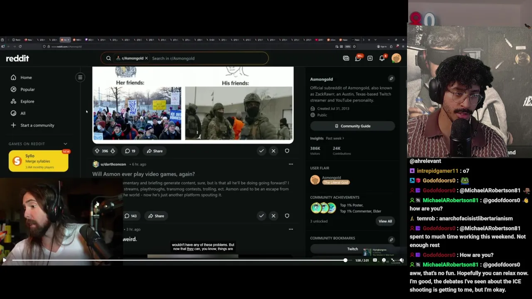Open 143 comments on Asmon post
The height and width of the screenshot is (299, 532).
click(131, 216)
